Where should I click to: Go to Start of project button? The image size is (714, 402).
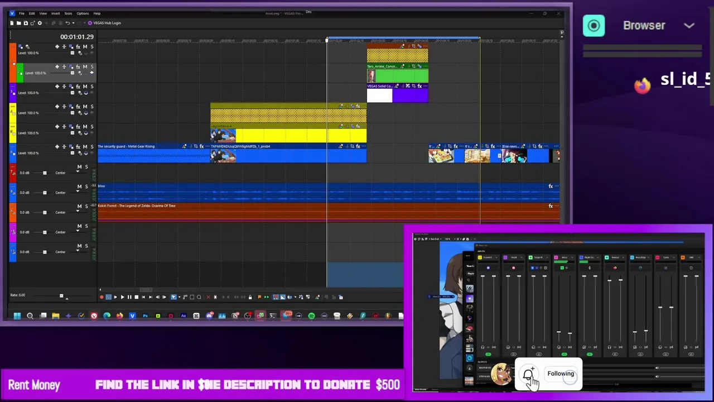[143, 297]
